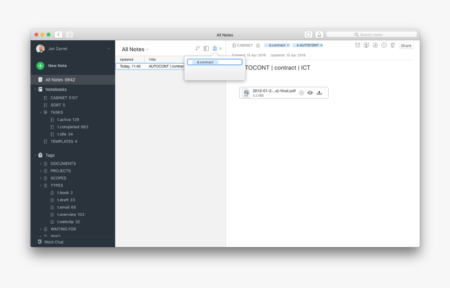Viewport: 450px width, 288px height.
Task: Click the sync icon in the title bar
Action: pos(308,34)
